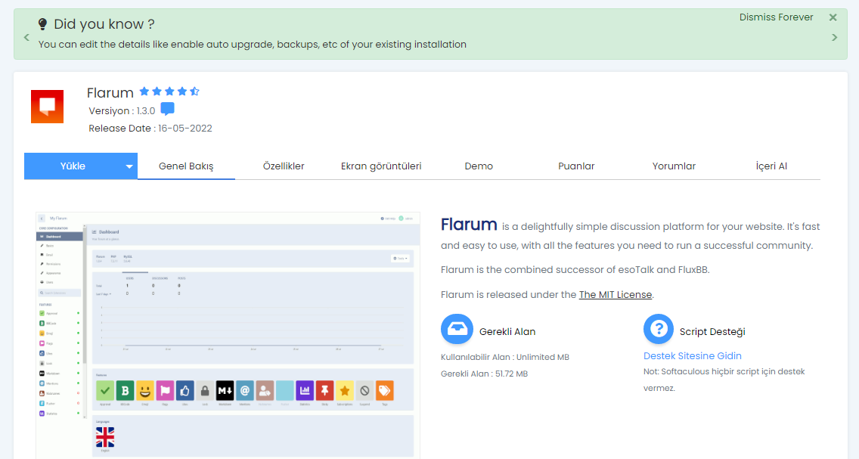Open the Yorumlar tab
This screenshot has width=859, height=459.
(x=674, y=166)
